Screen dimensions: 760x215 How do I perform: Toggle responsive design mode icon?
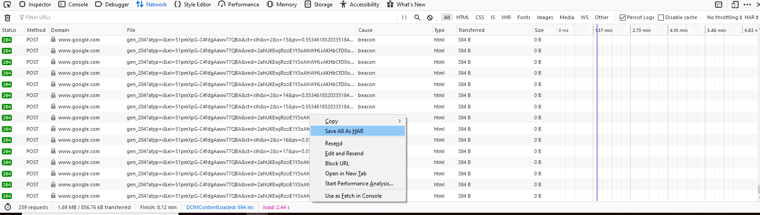point(734,5)
